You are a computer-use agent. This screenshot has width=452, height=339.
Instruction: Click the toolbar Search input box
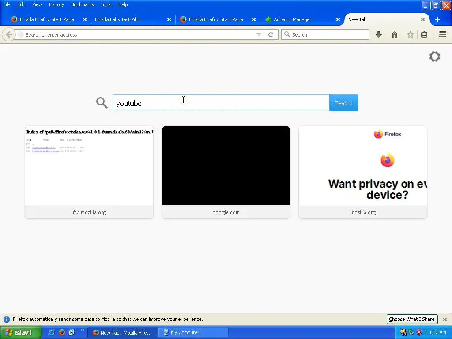coord(325,34)
